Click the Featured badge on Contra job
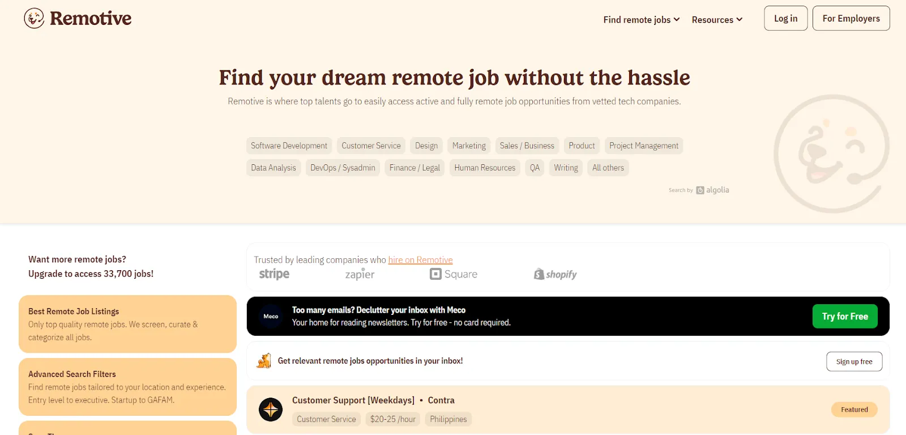Viewport: 906px width, 435px height. (854, 410)
